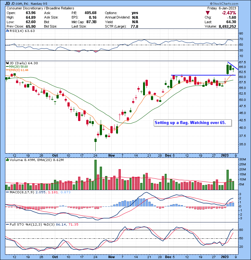Click the green legend dash before MA(20)
This screenshot has height=260, width=251.
pyautogui.click(x=7, y=66)
